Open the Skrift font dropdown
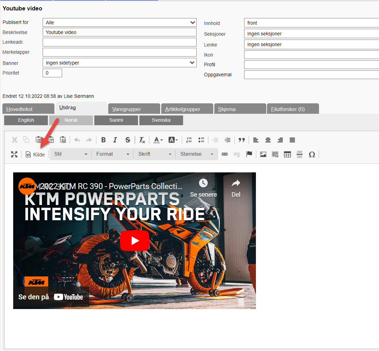 tap(154, 154)
